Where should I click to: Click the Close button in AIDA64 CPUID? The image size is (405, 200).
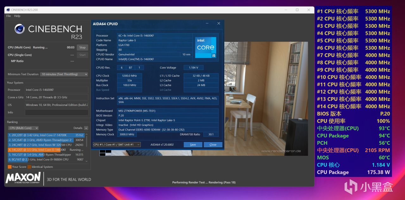(213, 145)
